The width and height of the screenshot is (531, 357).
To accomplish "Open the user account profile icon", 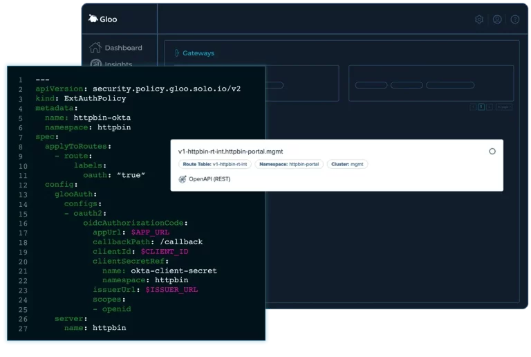I will (x=497, y=19).
